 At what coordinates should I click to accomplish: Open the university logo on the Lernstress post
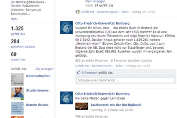click(66, 98)
